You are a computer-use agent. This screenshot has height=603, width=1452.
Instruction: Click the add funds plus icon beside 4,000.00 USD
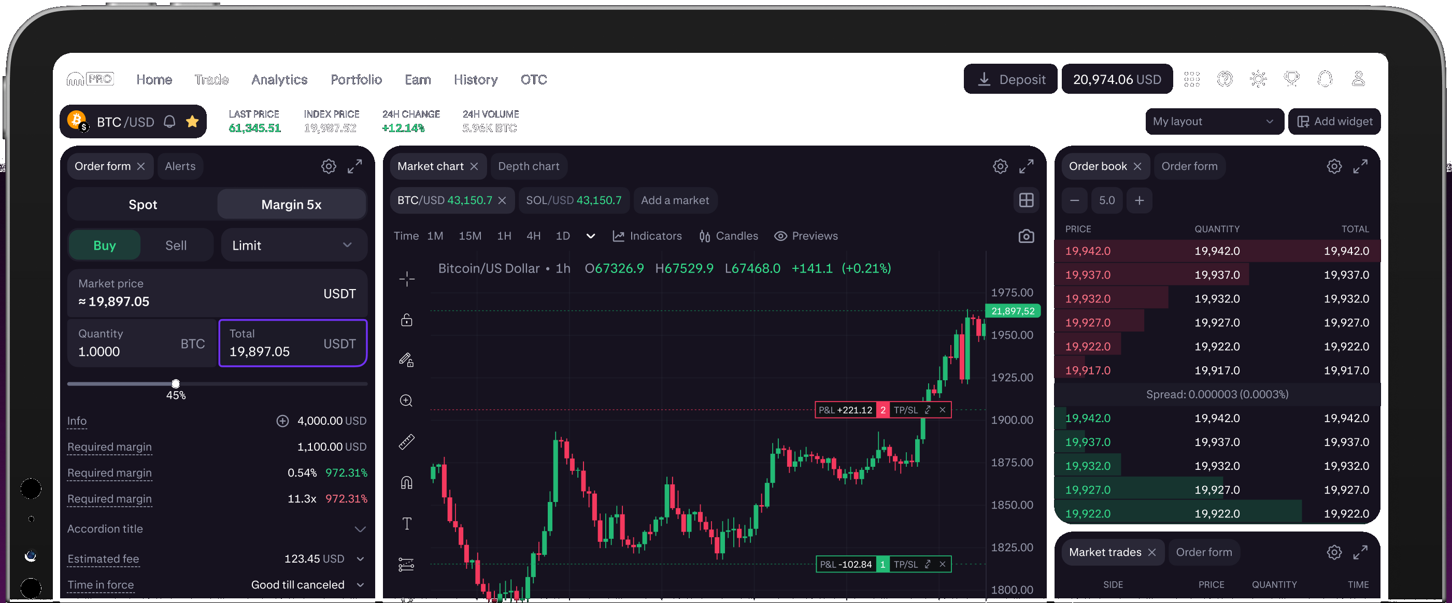click(282, 421)
